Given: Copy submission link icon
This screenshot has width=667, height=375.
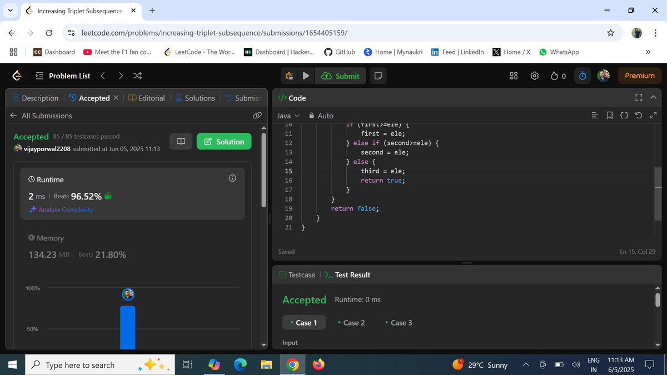Looking at the screenshot, I should tap(257, 116).
